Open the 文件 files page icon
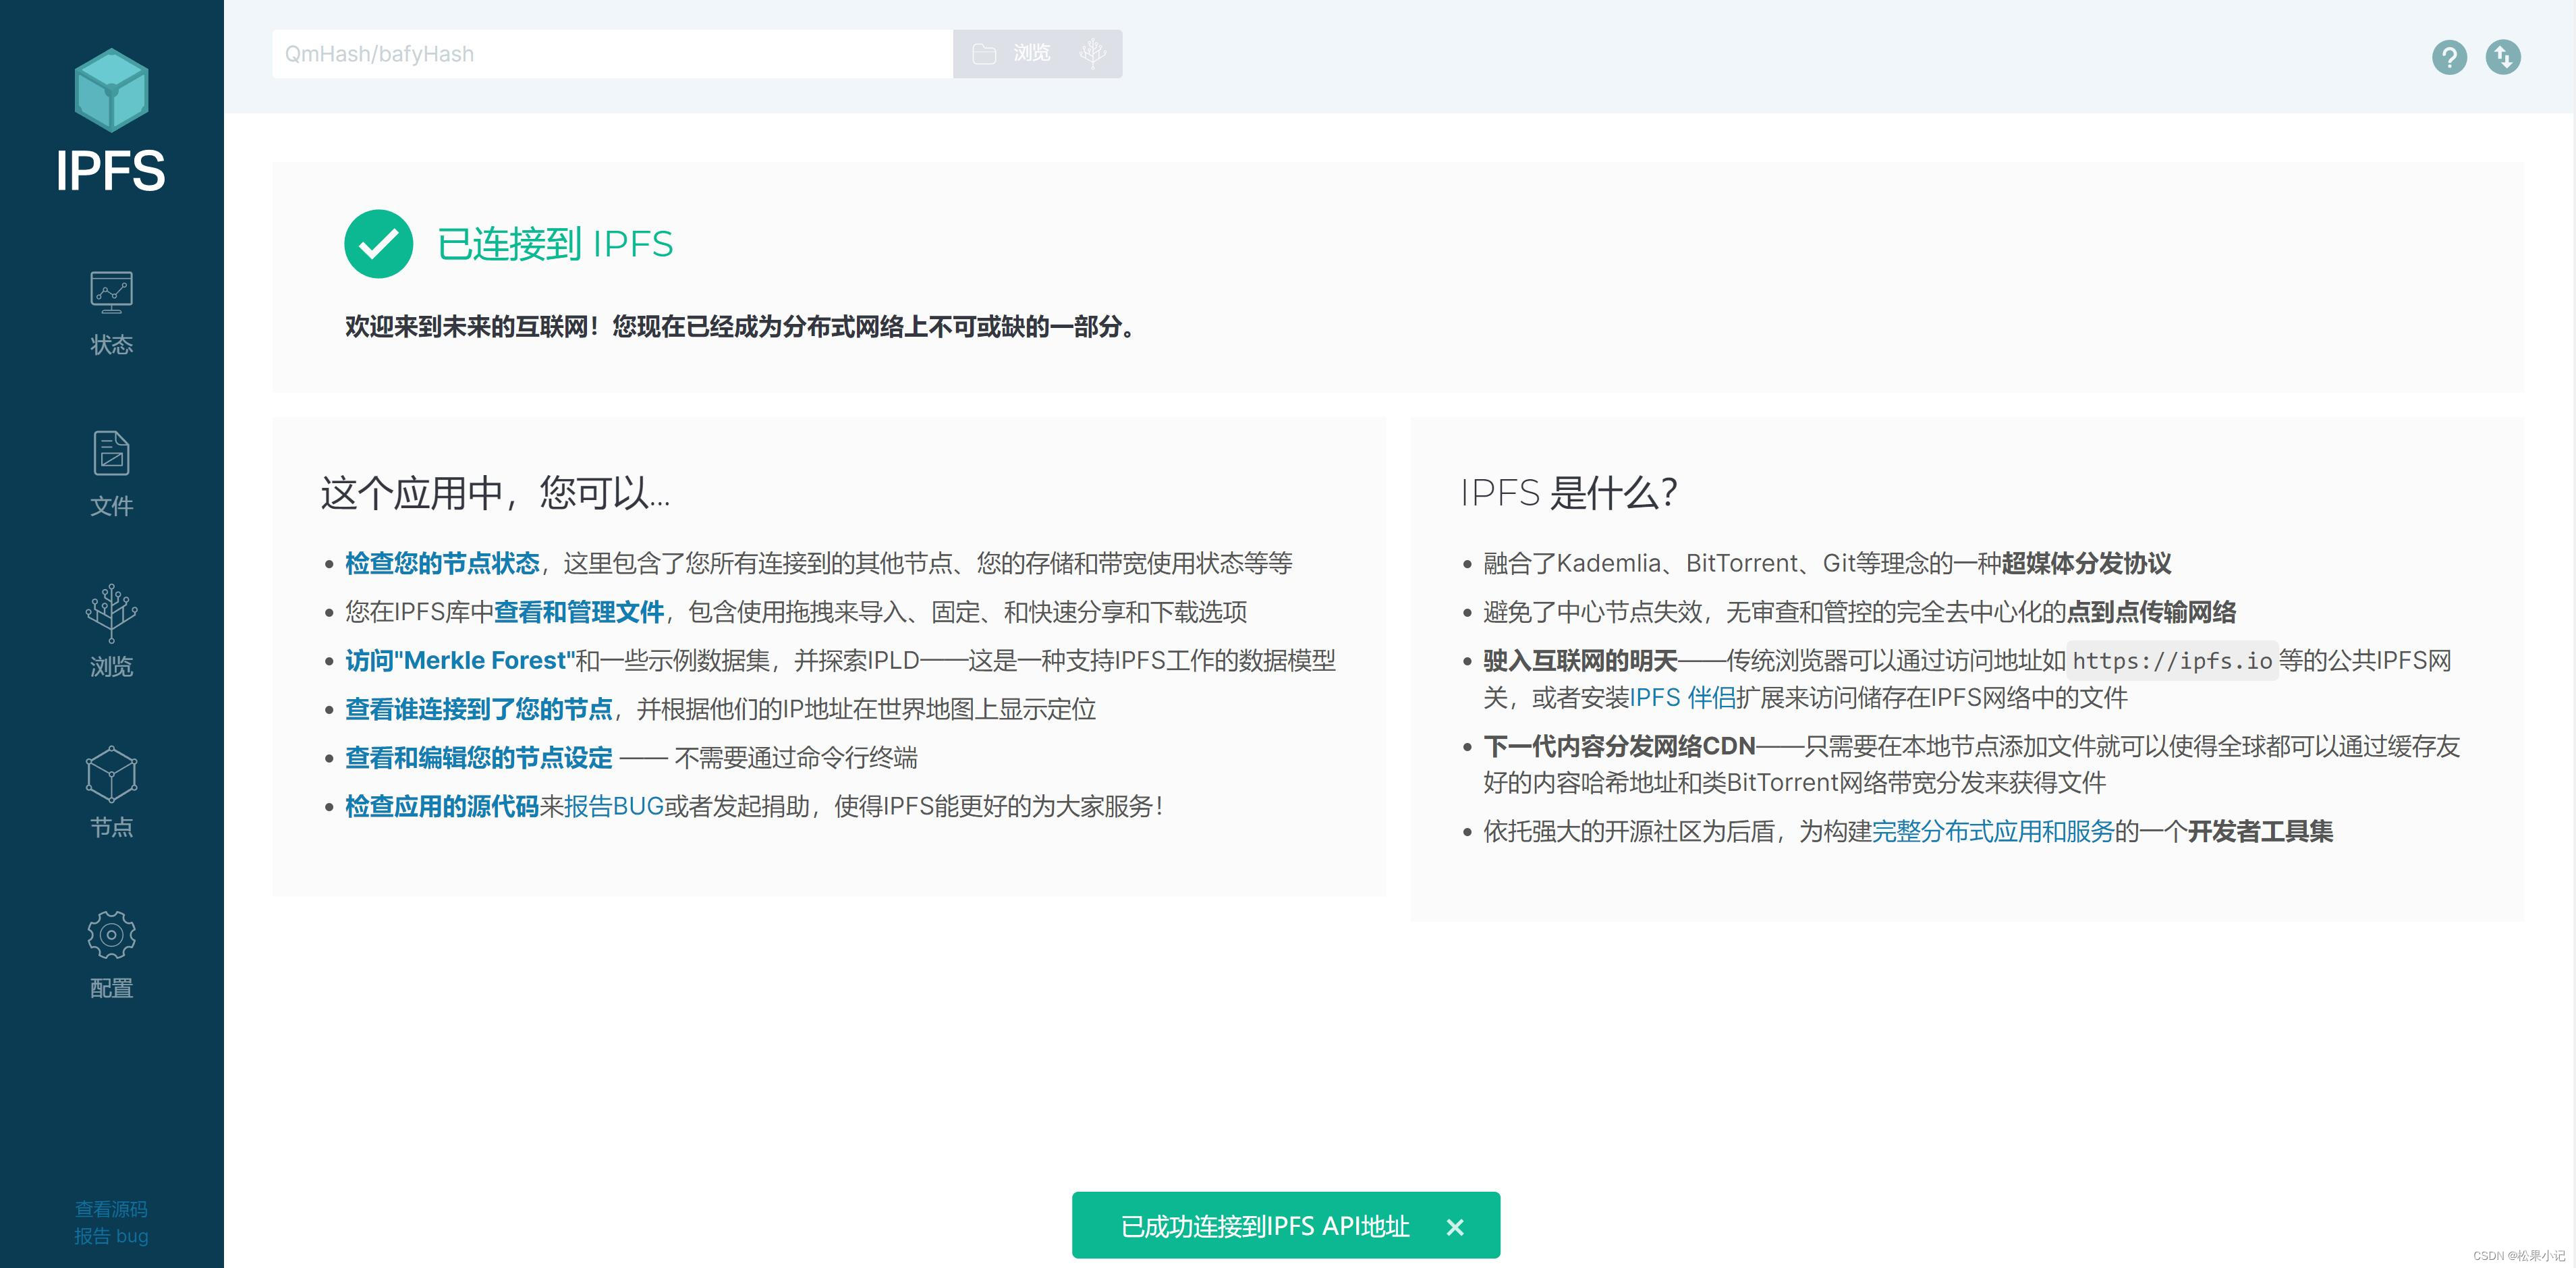This screenshot has width=2576, height=1268. click(111, 454)
